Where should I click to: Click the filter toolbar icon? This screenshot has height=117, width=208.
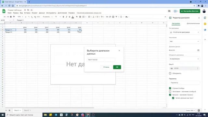click(116, 17)
